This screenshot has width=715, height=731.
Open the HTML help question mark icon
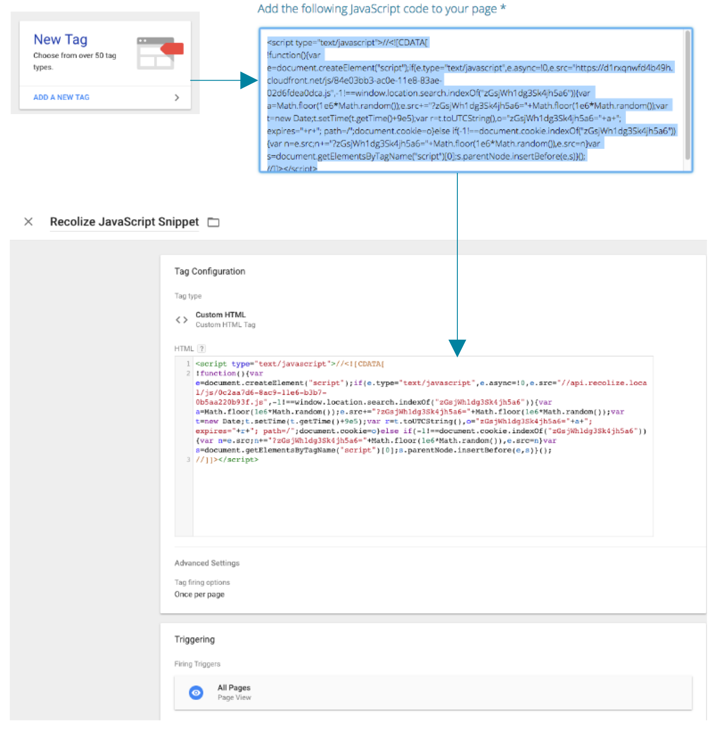tap(201, 349)
